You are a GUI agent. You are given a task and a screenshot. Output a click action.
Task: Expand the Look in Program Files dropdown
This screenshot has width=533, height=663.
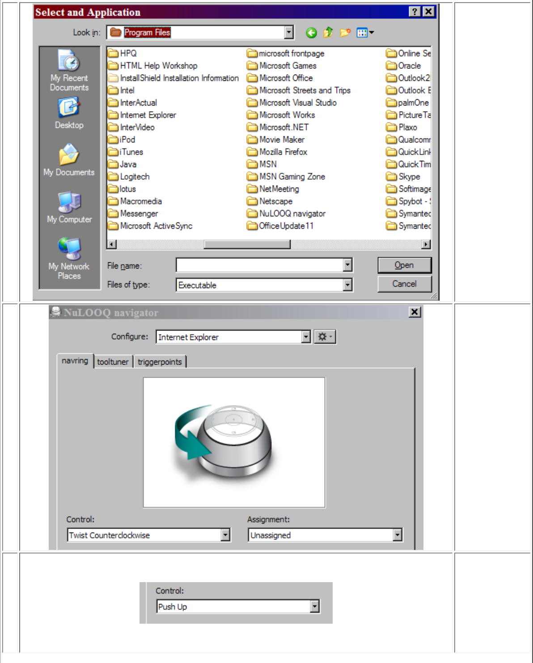coord(289,32)
